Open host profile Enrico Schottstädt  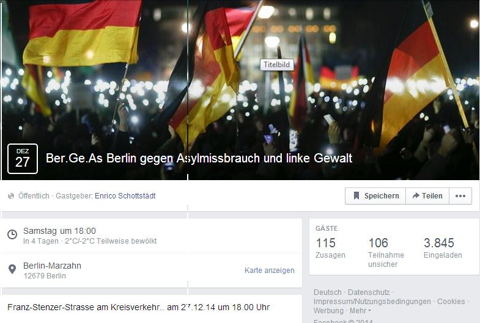[x=125, y=195]
